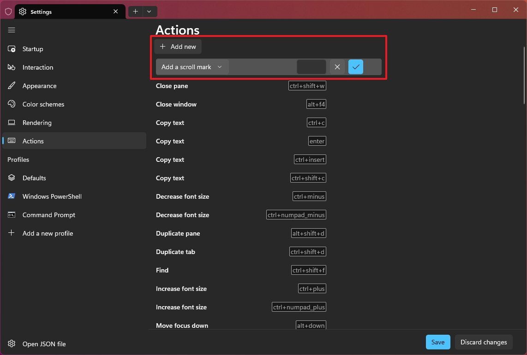Click the Actions keyboard icon in sidebar
527x355 pixels.
(x=12, y=141)
